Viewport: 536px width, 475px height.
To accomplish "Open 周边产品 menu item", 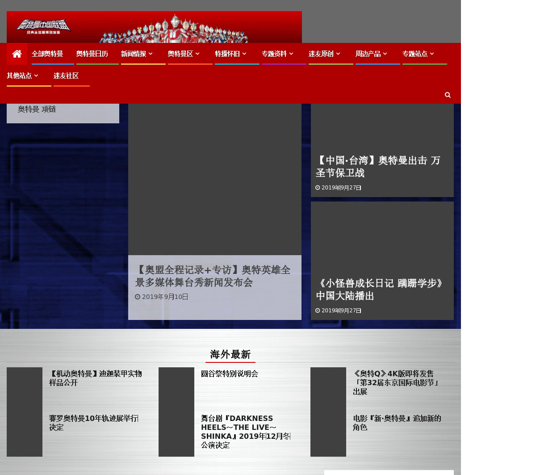I will point(368,54).
